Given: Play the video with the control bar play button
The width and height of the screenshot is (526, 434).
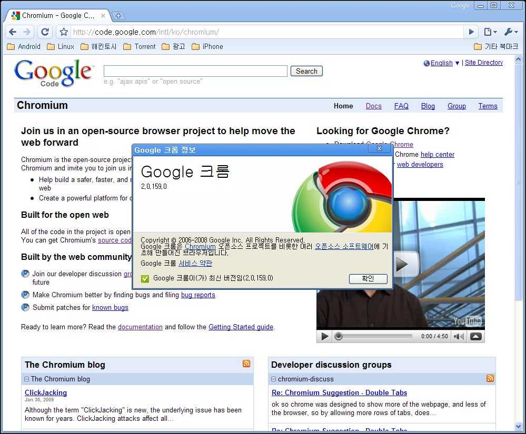Looking at the screenshot, I should pos(324,336).
